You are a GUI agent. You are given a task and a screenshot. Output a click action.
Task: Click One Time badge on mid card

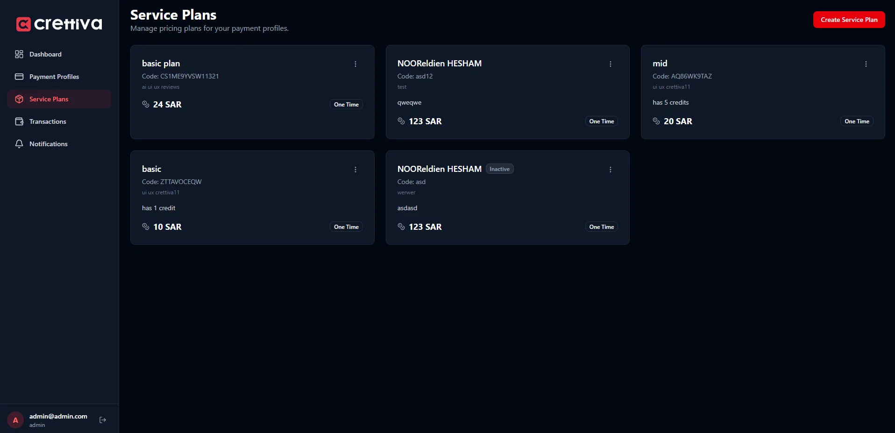857,121
